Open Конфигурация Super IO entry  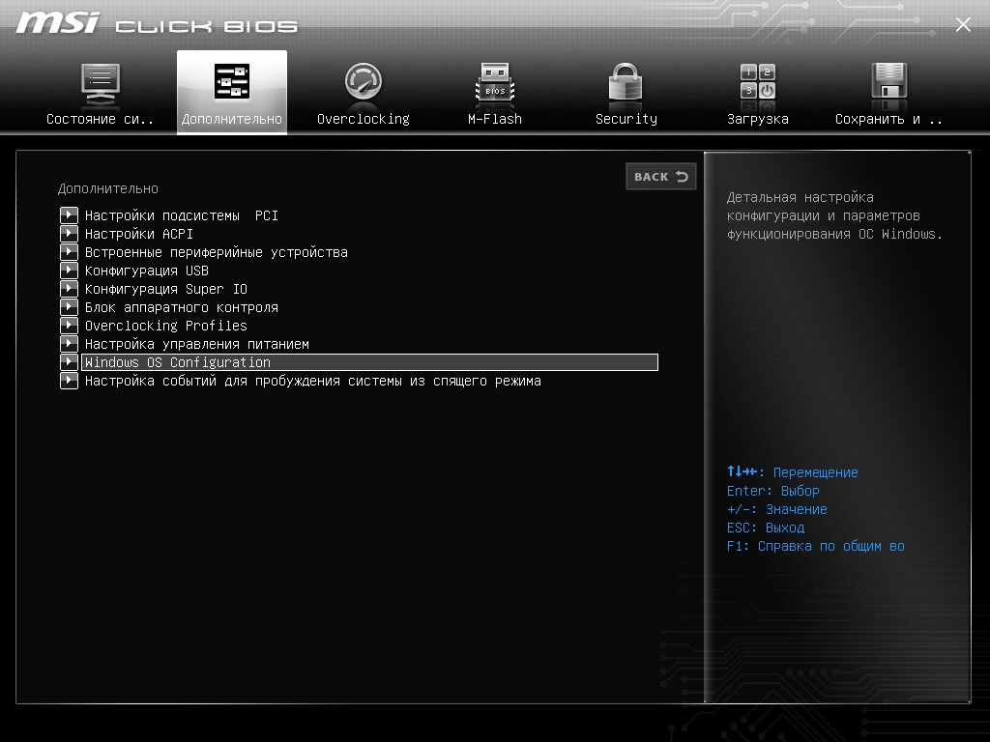(x=166, y=289)
